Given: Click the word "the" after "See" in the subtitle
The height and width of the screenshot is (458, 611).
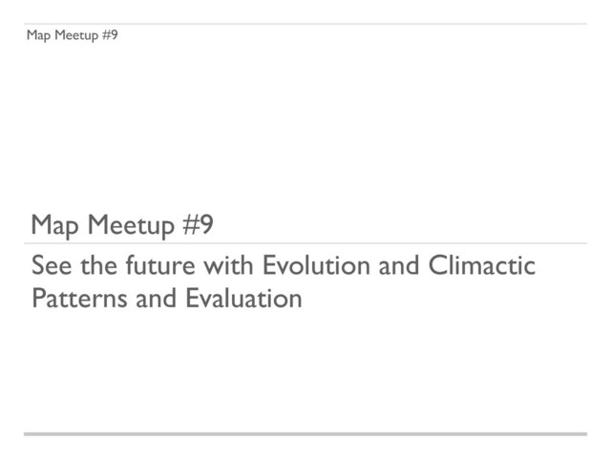Looking at the screenshot, I should (98, 265).
